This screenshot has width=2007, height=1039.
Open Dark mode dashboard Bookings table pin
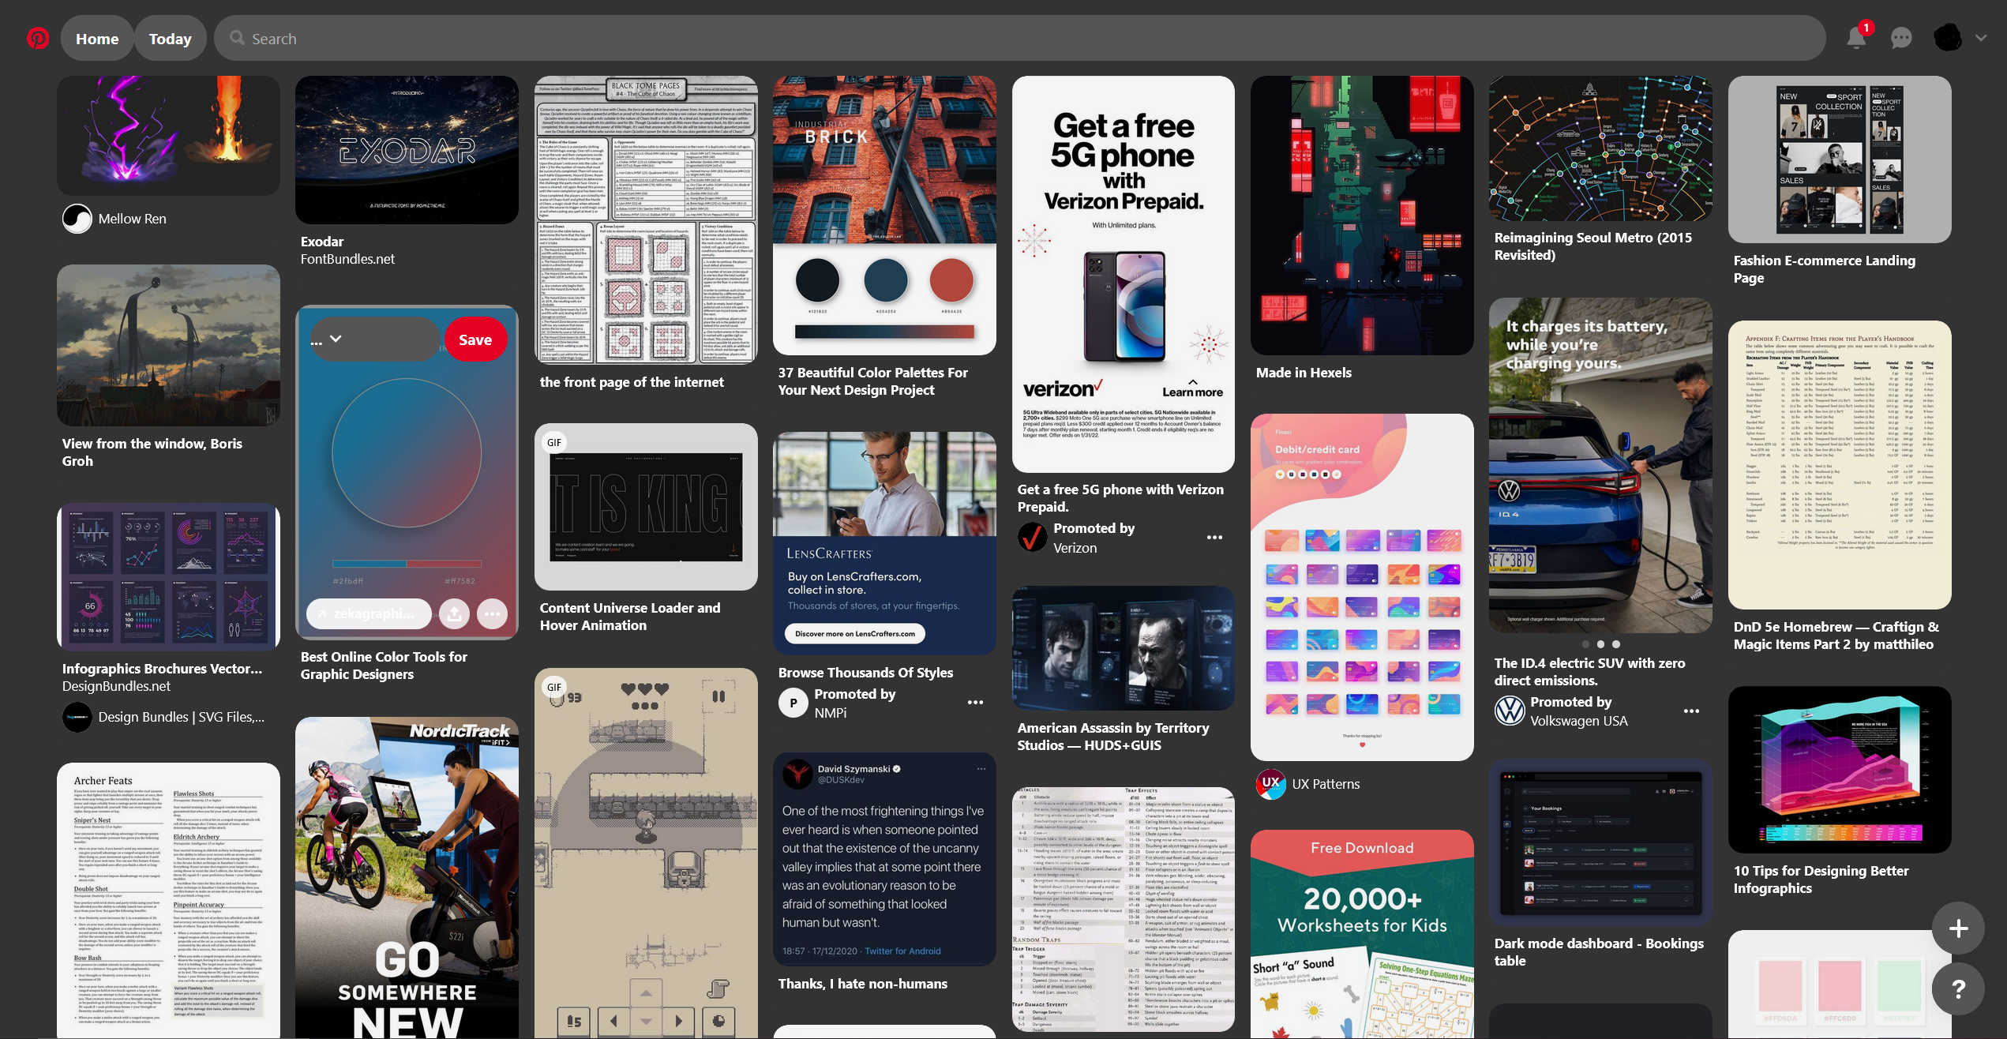[x=1600, y=842]
